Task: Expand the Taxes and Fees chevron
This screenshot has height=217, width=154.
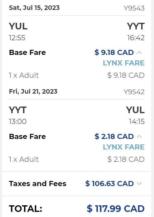Action: pyautogui.click(x=139, y=183)
